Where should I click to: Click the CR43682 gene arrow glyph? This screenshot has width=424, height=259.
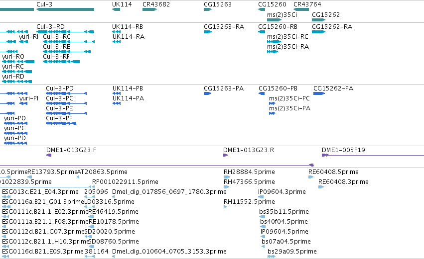[150, 9]
